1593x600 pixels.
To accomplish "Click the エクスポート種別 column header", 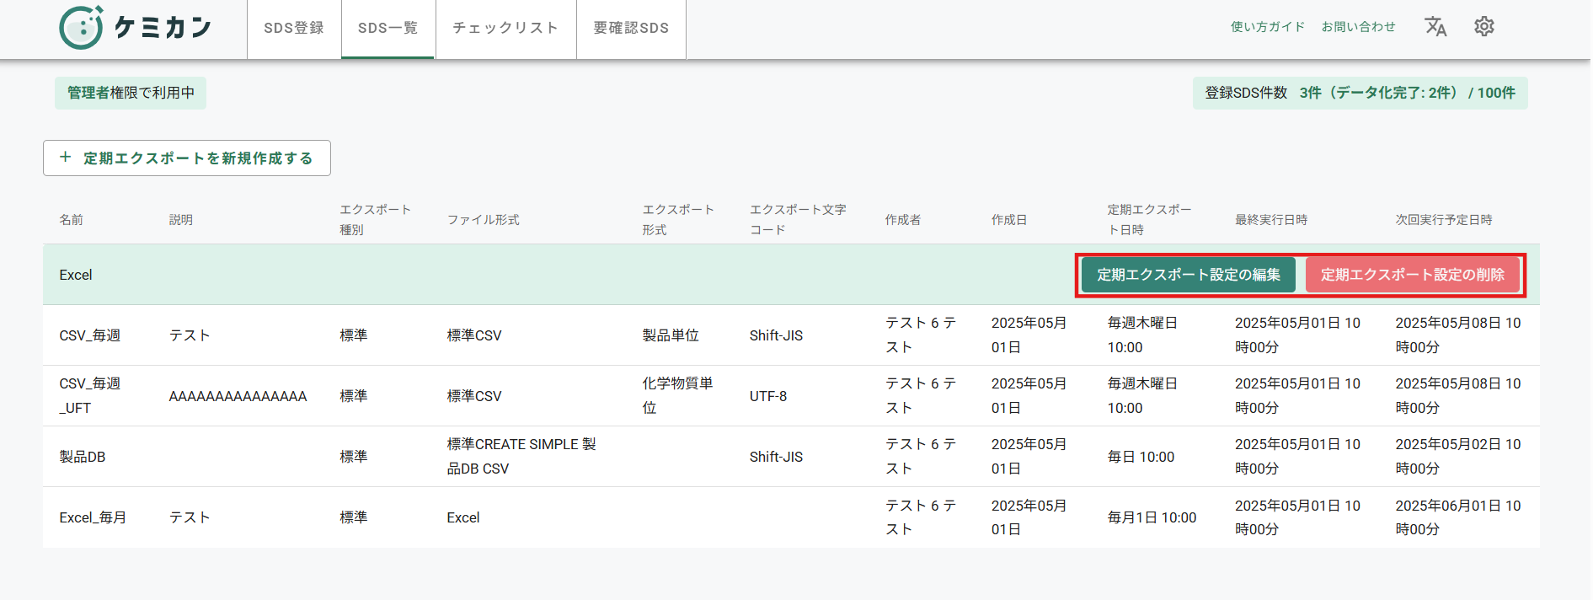I will [375, 219].
